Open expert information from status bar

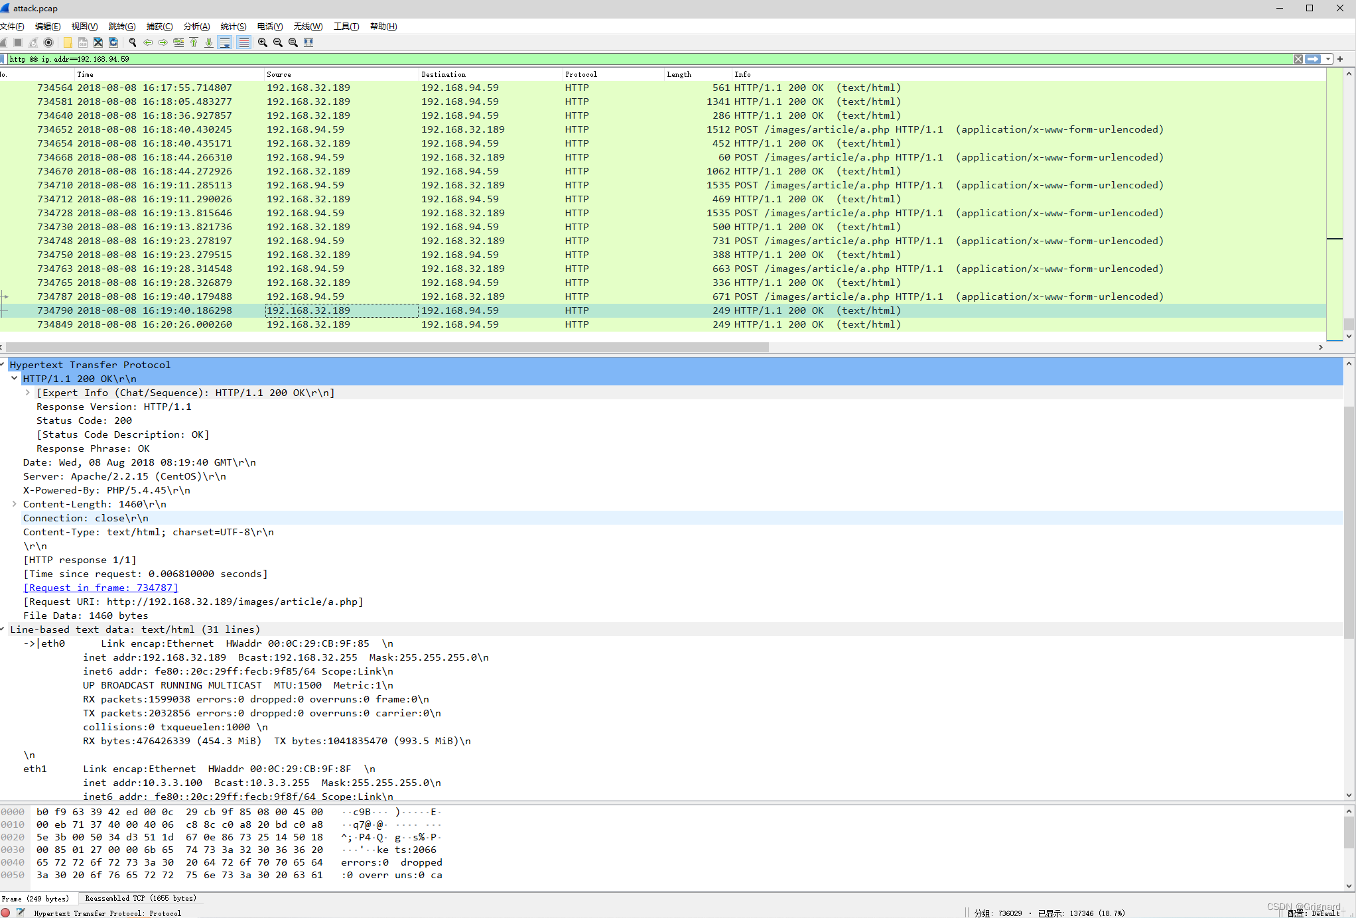(6, 913)
